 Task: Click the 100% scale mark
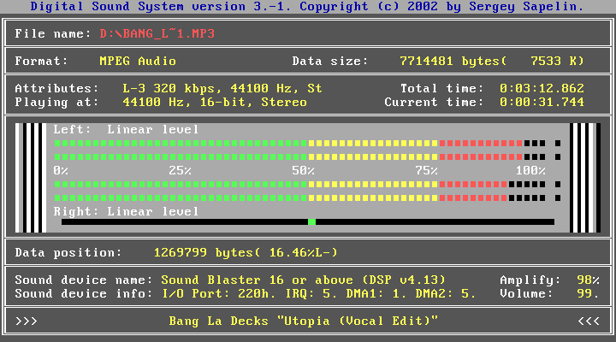pyautogui.click(x=530, y=171)
